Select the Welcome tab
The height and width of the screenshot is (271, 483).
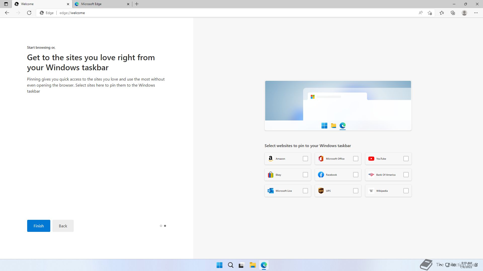coord(40,4)
